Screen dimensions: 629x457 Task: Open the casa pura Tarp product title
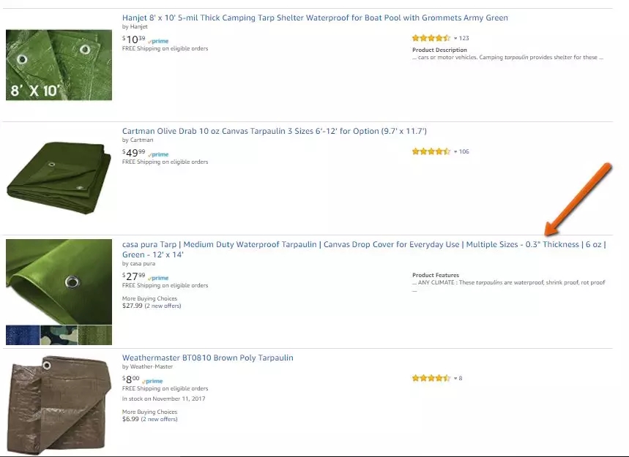(x=364, y=249)
